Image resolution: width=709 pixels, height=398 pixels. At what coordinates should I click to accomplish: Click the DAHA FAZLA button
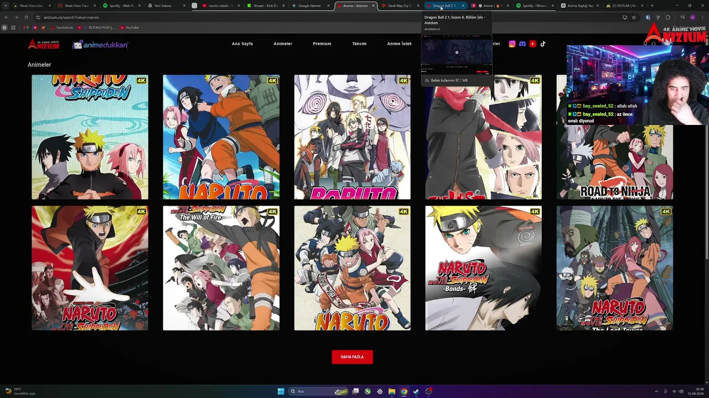(352, 357)
